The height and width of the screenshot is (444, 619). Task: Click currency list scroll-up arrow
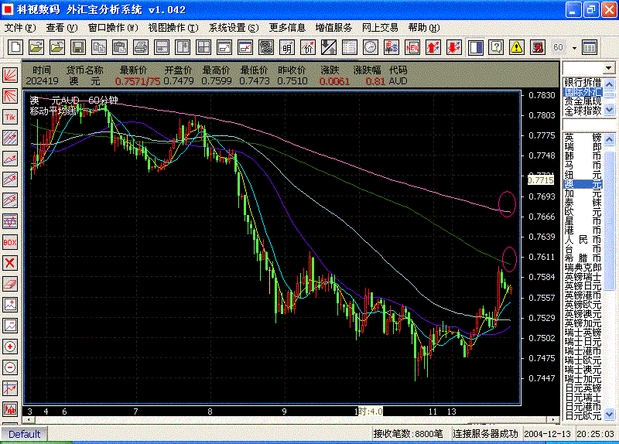(610, 139)
